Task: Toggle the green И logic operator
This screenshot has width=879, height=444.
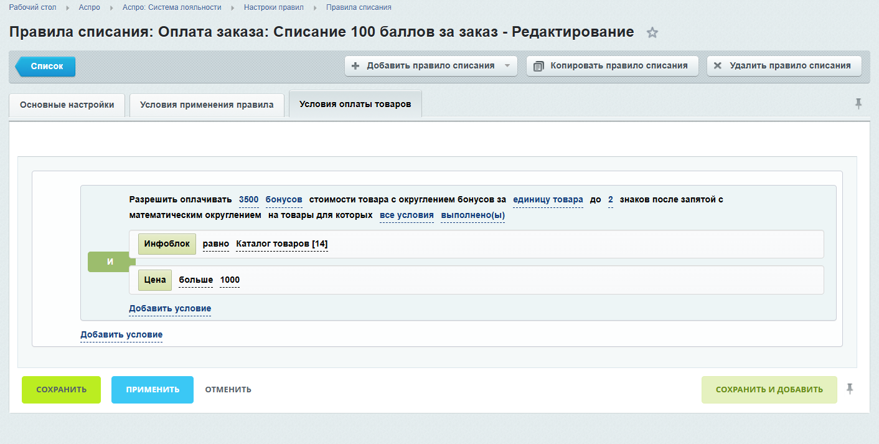Action: pyautogui.click(x=110, y=262)
